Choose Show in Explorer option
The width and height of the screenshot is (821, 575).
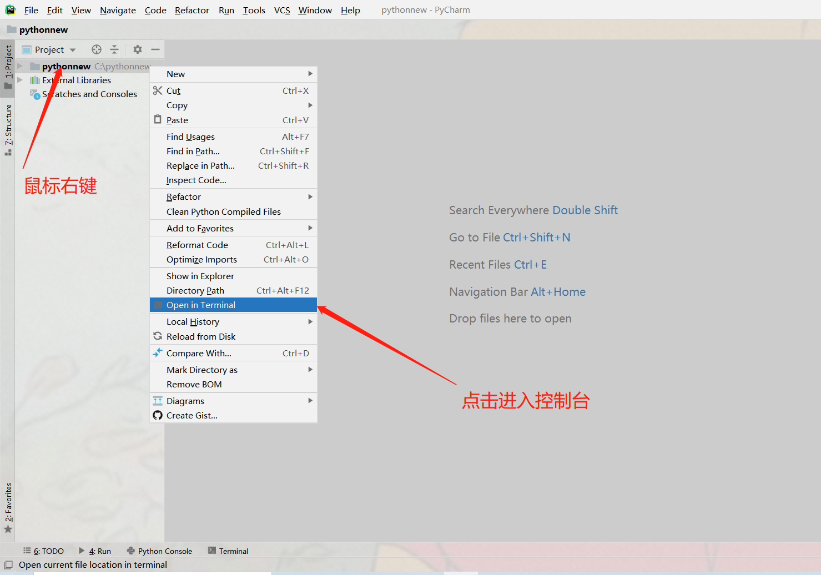pos(233,276)
